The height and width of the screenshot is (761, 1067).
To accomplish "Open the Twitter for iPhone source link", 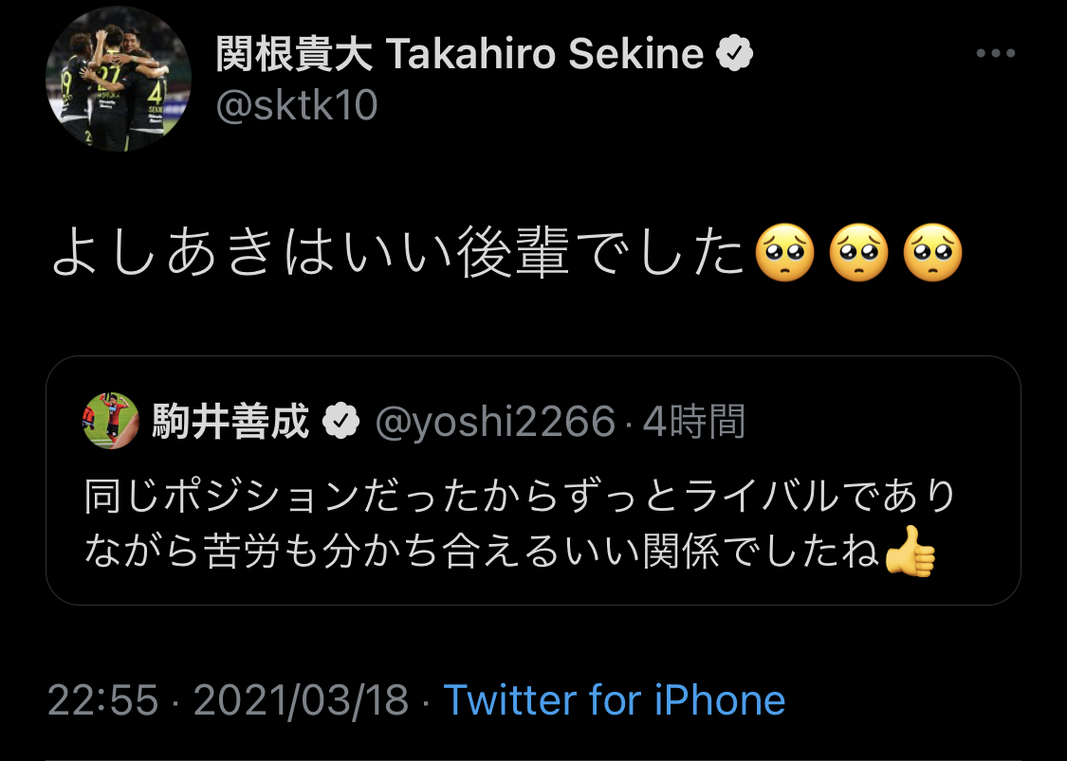I will click(615, 701).
